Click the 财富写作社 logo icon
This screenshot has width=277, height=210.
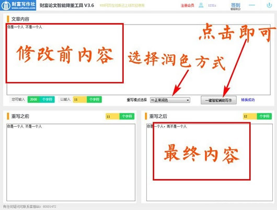click(x=18, y=5)
